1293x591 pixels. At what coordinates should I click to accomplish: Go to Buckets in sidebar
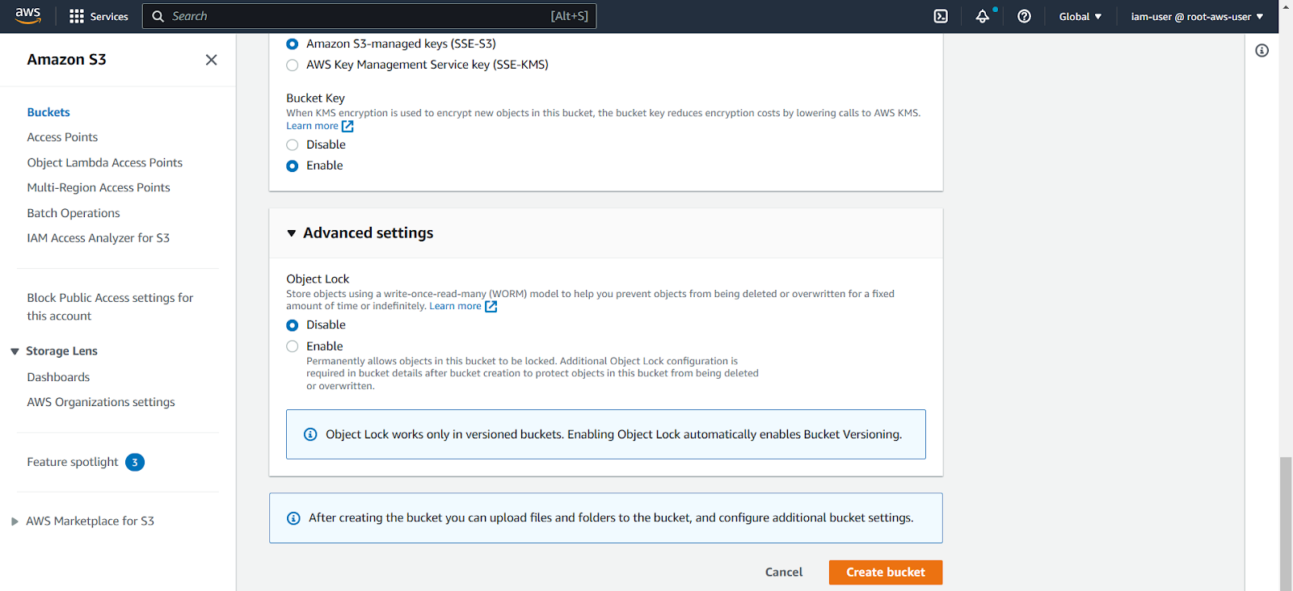coord(48,112)
